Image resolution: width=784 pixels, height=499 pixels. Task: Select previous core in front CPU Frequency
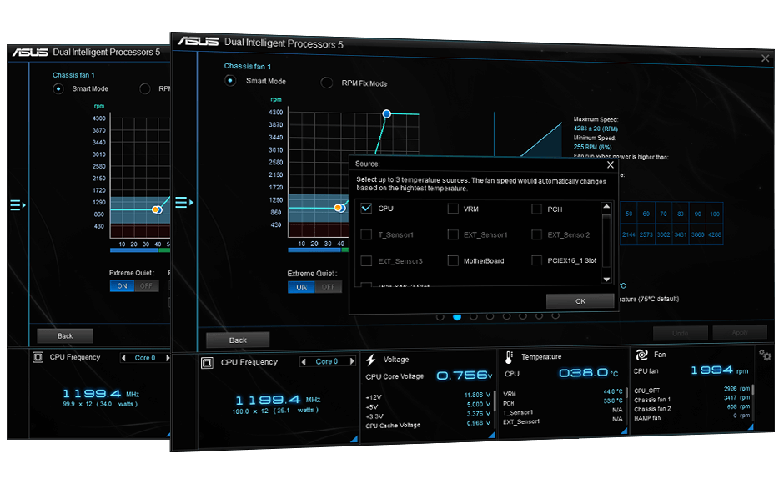point(304,361)
